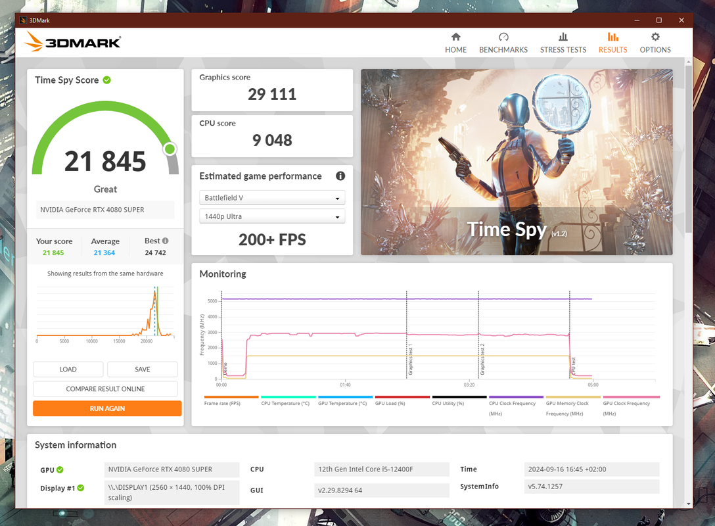
Task: Switch to the Stress Tests tab
Action: (x=563, y=43)
